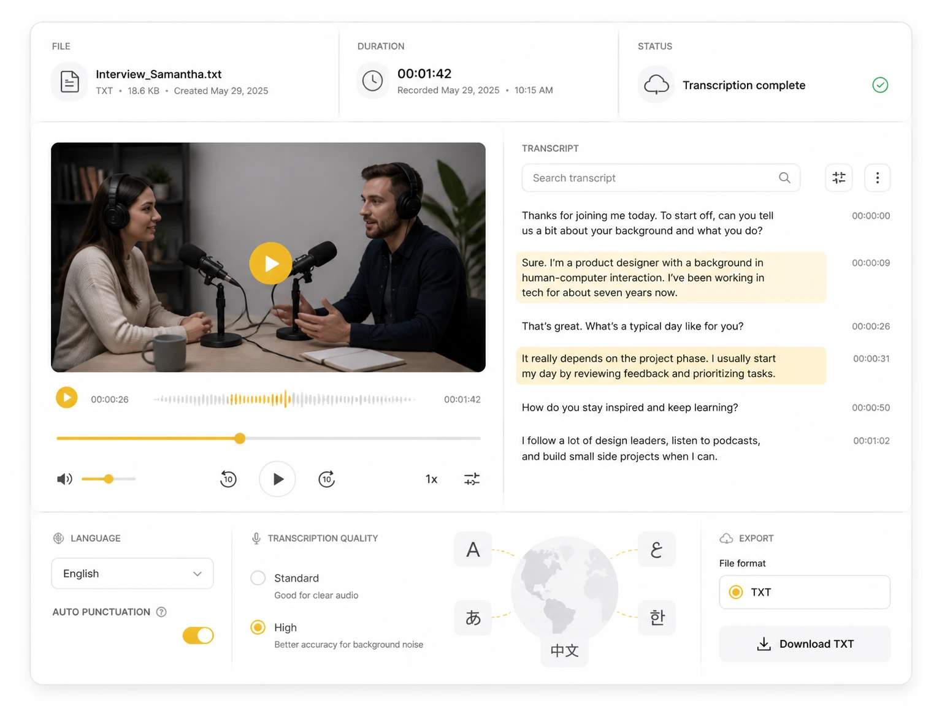Click the playback progress slider handle
942x706 pixels.
[240, 438]
